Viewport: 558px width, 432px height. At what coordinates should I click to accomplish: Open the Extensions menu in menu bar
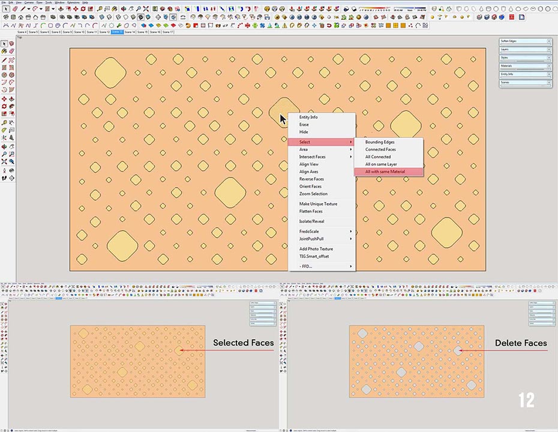point(73,2)
